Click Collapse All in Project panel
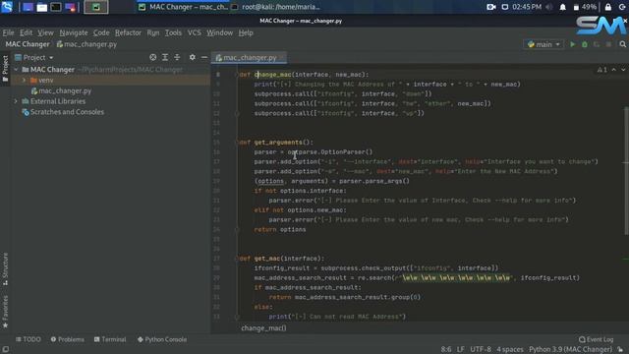 pyautogui.click(x=177, y=57)
